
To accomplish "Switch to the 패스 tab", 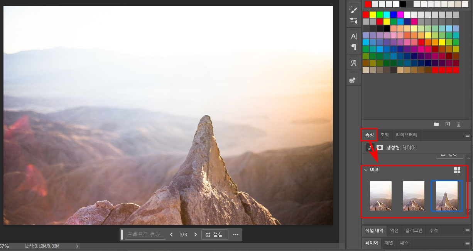I will pyautogui.click(x=404, y=243).
